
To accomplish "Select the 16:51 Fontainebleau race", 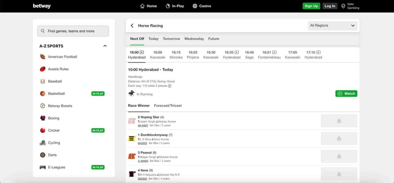I will [269, 55].
